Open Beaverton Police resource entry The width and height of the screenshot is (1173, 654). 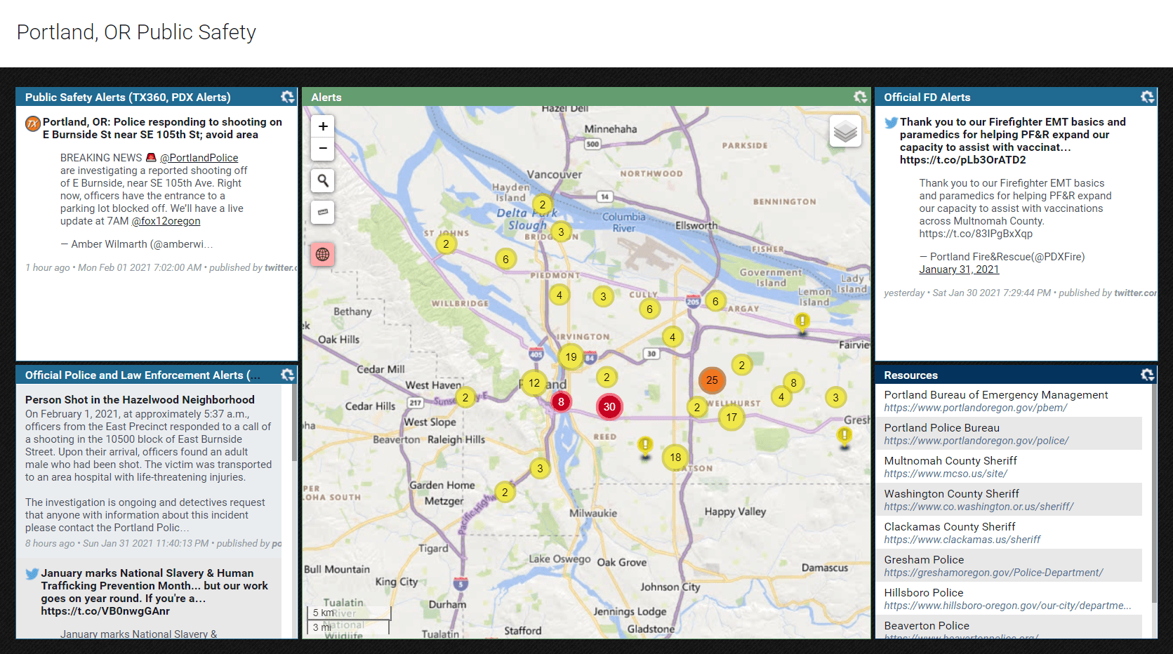click(1007, 627)
